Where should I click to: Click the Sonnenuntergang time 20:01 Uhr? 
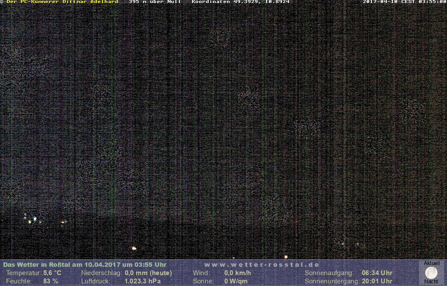[x=377, y=281]
